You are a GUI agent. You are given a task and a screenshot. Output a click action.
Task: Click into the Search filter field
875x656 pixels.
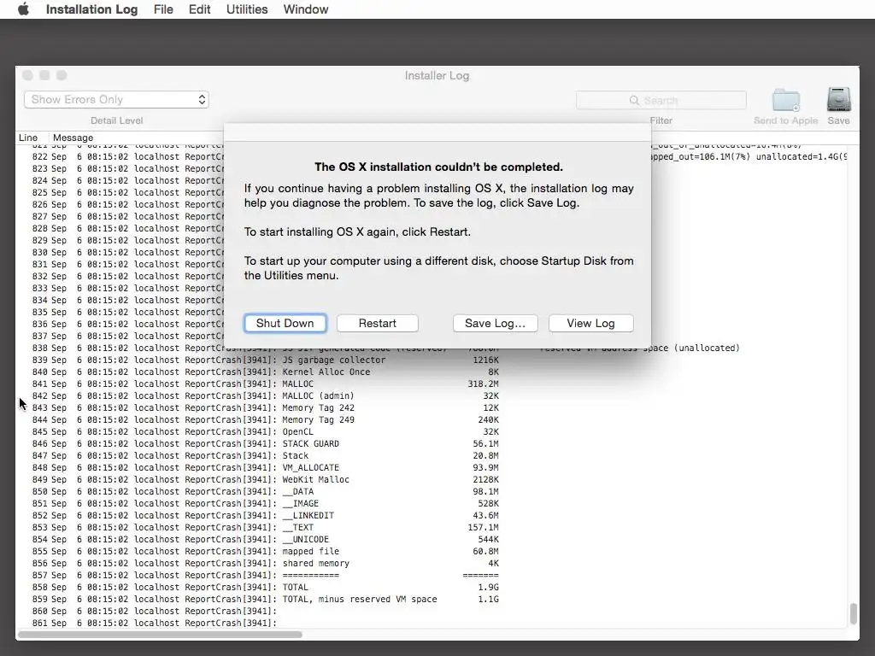click(x=661, y=101)
